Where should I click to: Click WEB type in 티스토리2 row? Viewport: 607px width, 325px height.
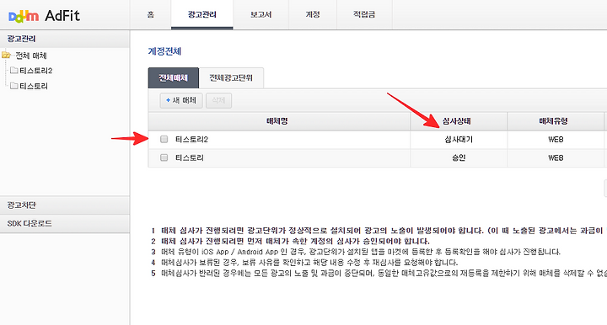(x=556, y=140)
